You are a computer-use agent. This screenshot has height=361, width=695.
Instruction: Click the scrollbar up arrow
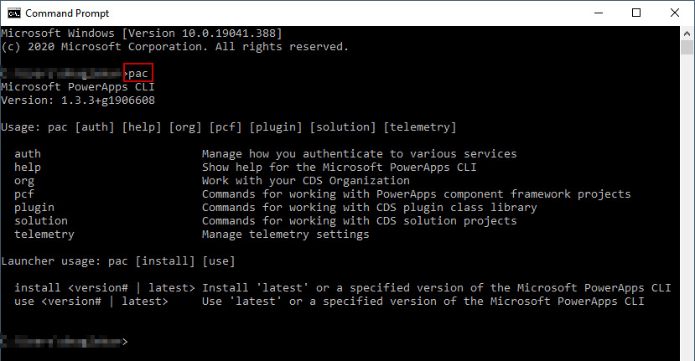pyautogui.click(x=687, y=34)
